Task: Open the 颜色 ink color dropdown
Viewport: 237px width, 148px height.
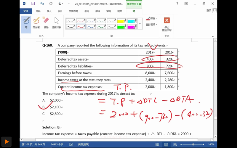Action: click(x=152, y=18)
